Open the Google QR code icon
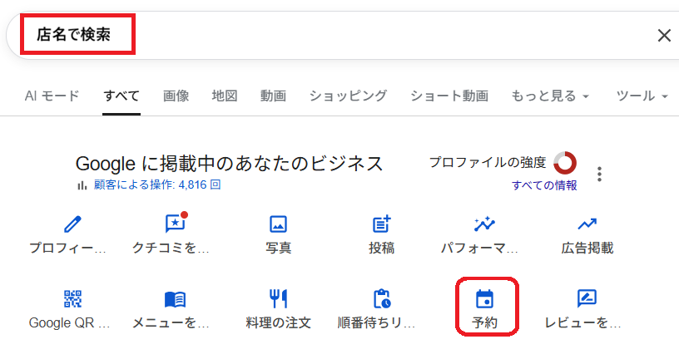The height and width of the screenshot is (359, 679). (x=72, y=298)
